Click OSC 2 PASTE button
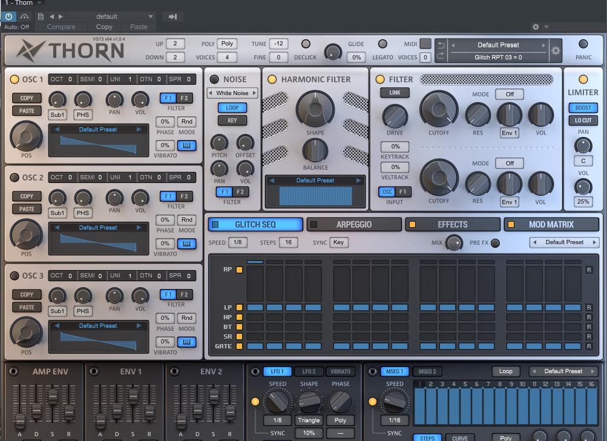This screenshot has width=607, height=441. 27,209
